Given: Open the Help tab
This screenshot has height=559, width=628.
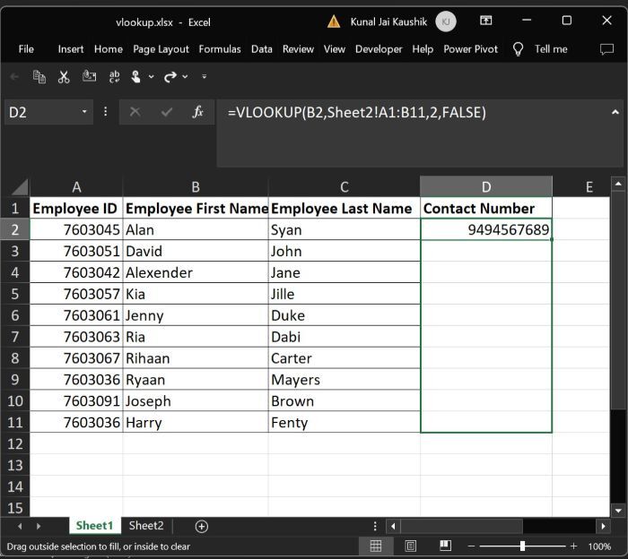Looking at the screenshot, I should (423, 49).
